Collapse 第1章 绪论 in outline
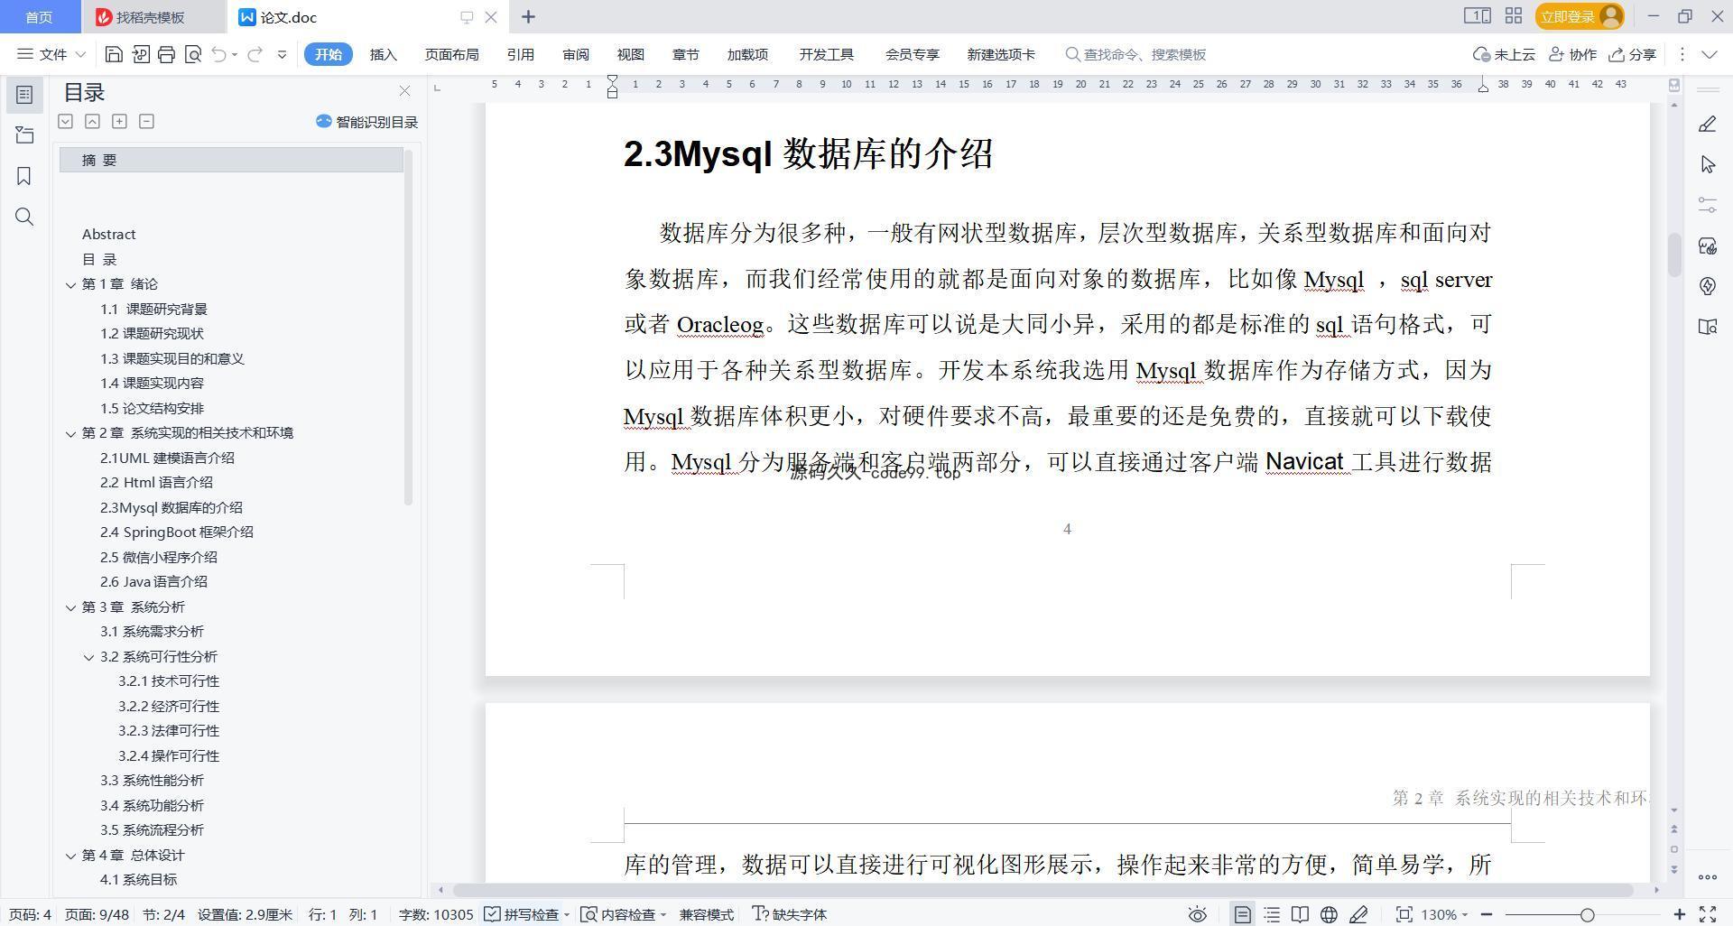Viewport: 1733px width, 926px height. [x=70, y=284]
